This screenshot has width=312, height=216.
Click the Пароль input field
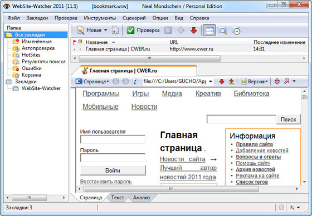point(113,158)
